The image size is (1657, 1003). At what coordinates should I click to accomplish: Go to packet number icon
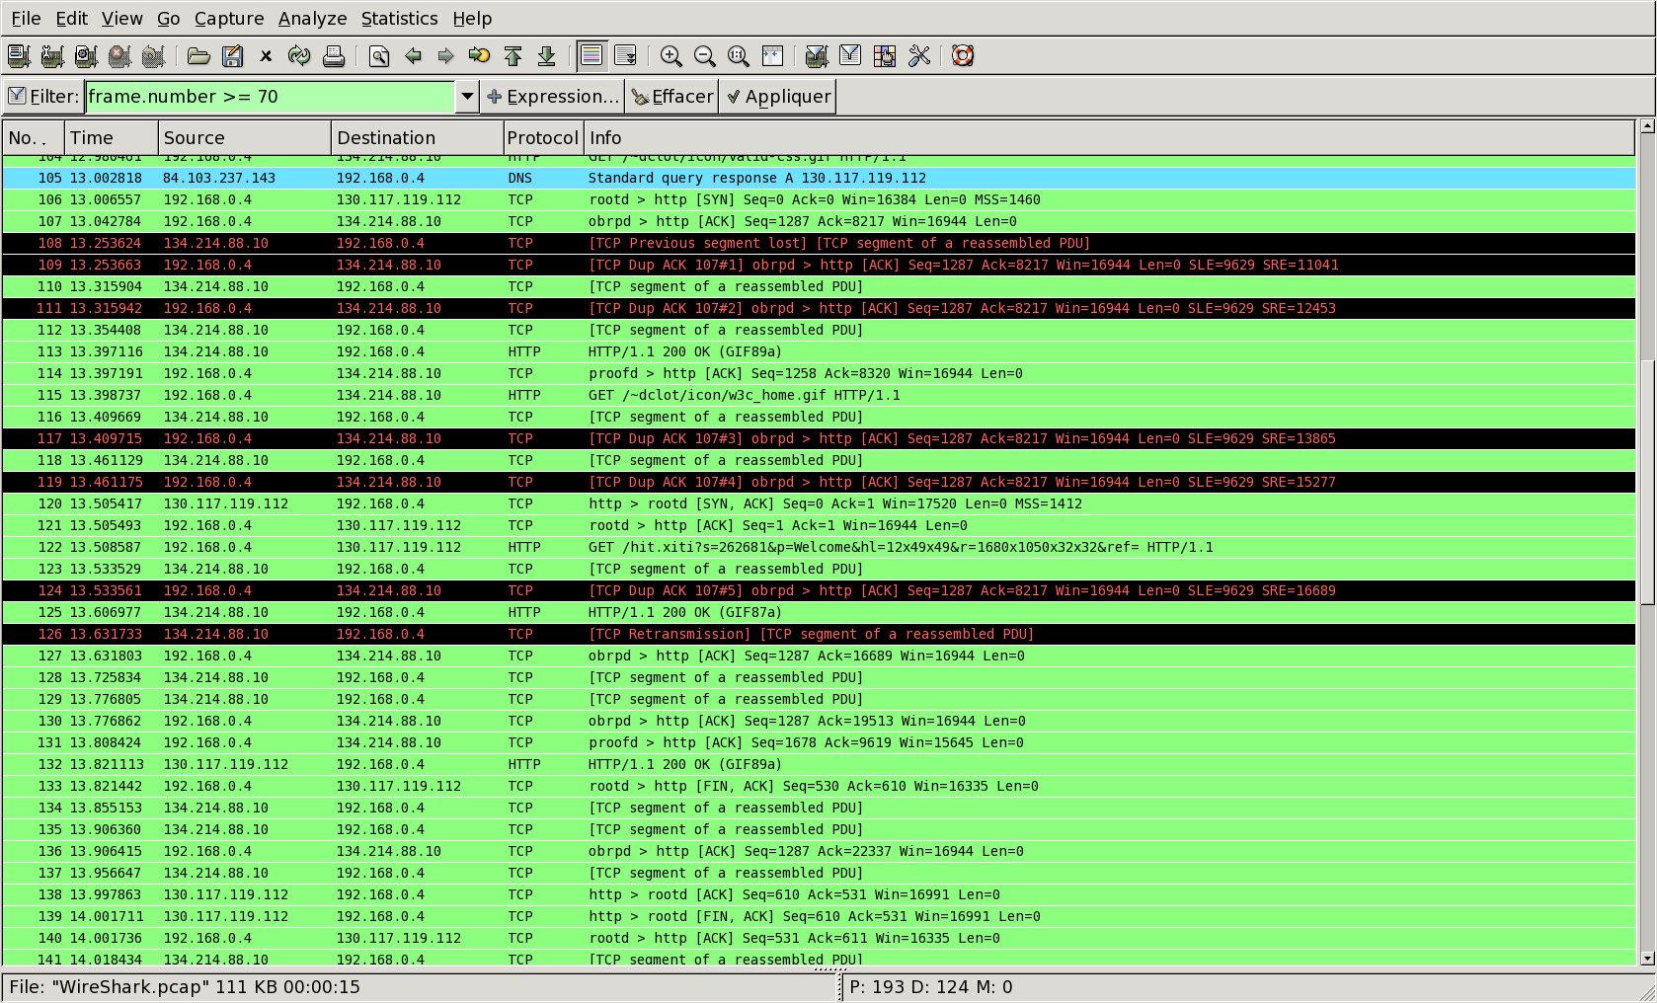(x=479, y=56)
